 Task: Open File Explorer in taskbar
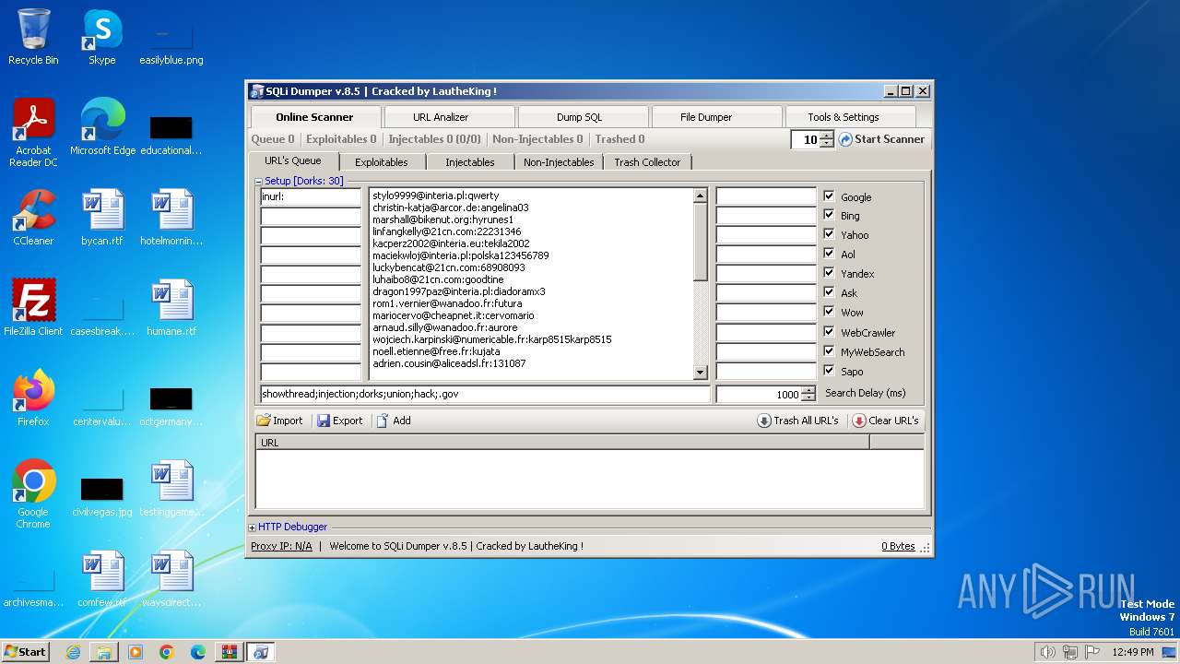pos(104,652)
